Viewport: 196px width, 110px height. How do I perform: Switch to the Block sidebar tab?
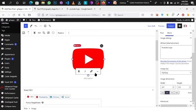pyautogui.click(x=169, y=33)
